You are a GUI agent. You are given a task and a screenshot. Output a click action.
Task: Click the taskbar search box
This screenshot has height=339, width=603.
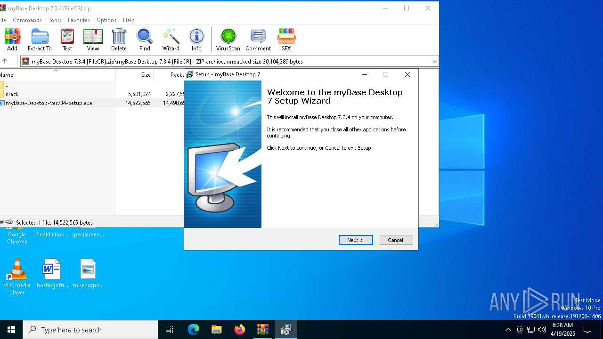pos(90,330)
